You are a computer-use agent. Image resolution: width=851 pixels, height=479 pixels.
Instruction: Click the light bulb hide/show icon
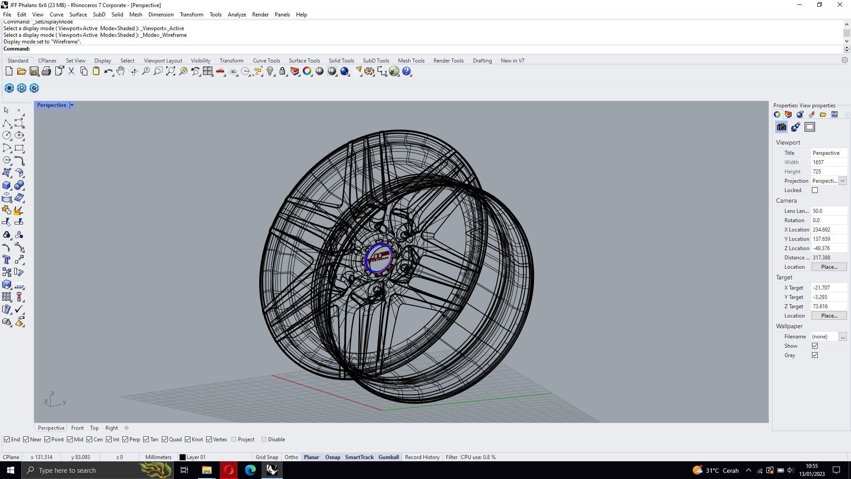[x=270, y=71]
